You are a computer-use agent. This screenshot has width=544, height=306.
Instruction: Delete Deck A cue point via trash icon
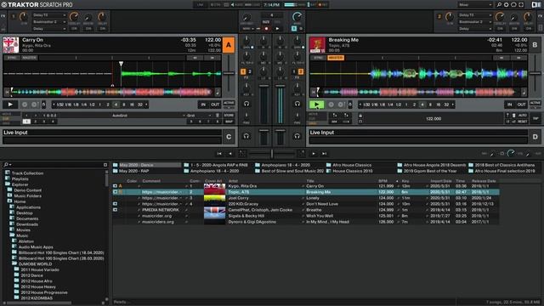[x=218, y=116]
